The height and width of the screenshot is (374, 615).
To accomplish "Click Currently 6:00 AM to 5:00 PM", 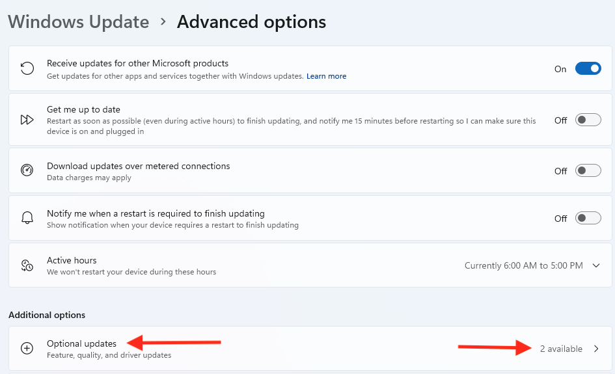I will pos(524,265).
